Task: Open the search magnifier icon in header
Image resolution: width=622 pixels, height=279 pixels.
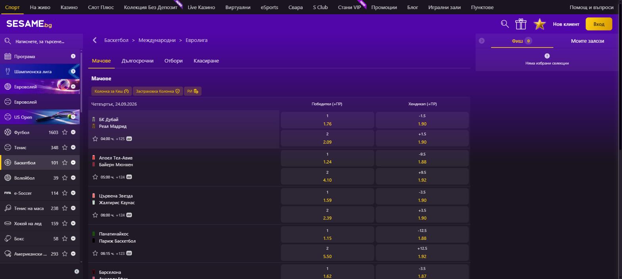Action: click(505, 24)
